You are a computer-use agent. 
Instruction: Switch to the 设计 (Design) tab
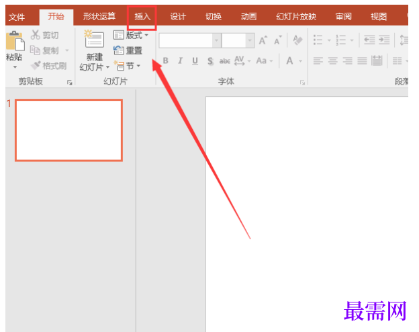pyautogui.click(x=178, y=17)
